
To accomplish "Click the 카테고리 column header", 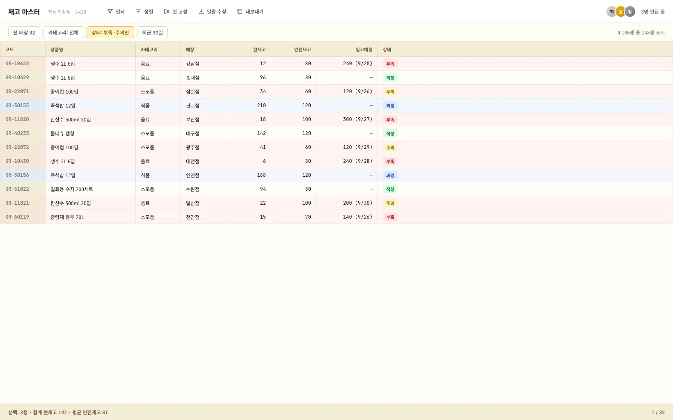I will (x=158, y=49).
